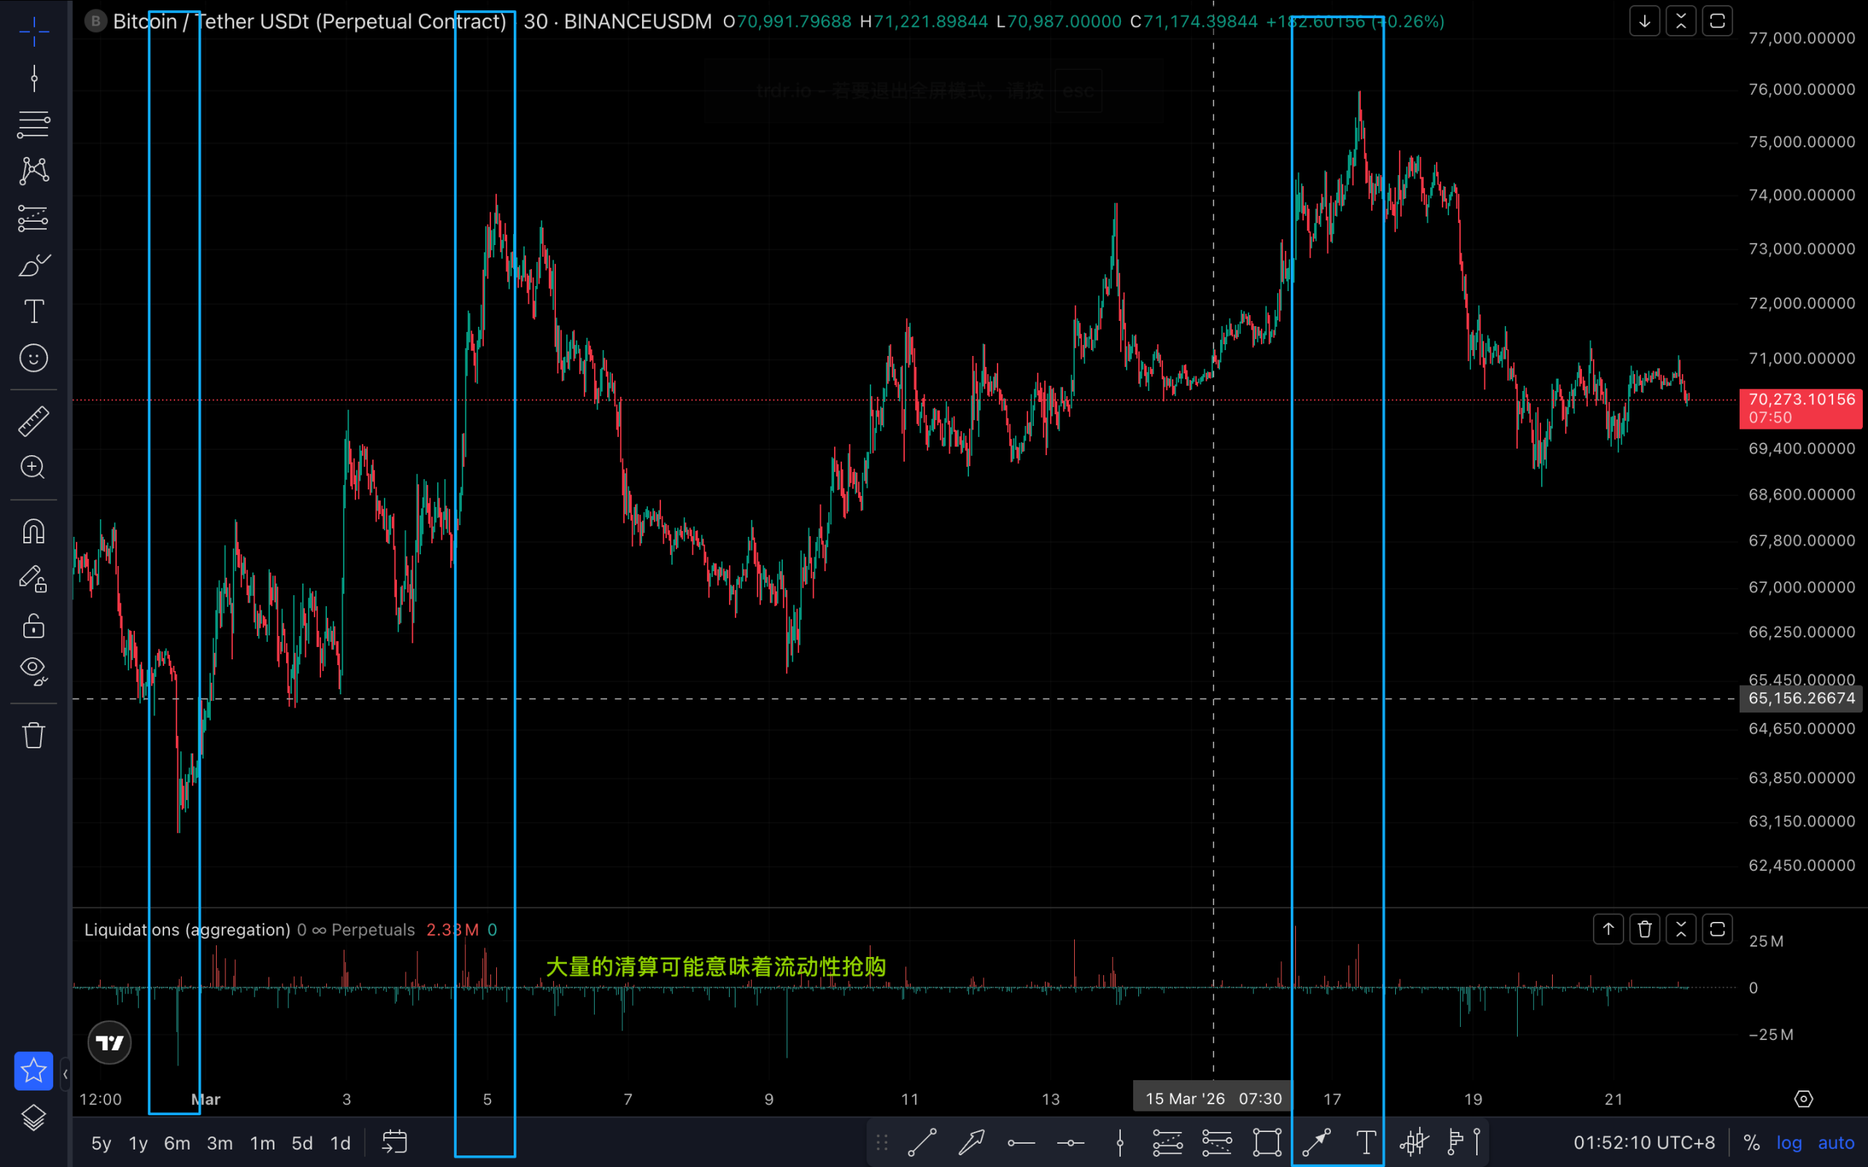
Task: Click the 01:52:10 UTC+8 timezone label
Action: click(1644, 1142)
